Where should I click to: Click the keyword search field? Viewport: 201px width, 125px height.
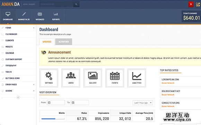[56, 4]
